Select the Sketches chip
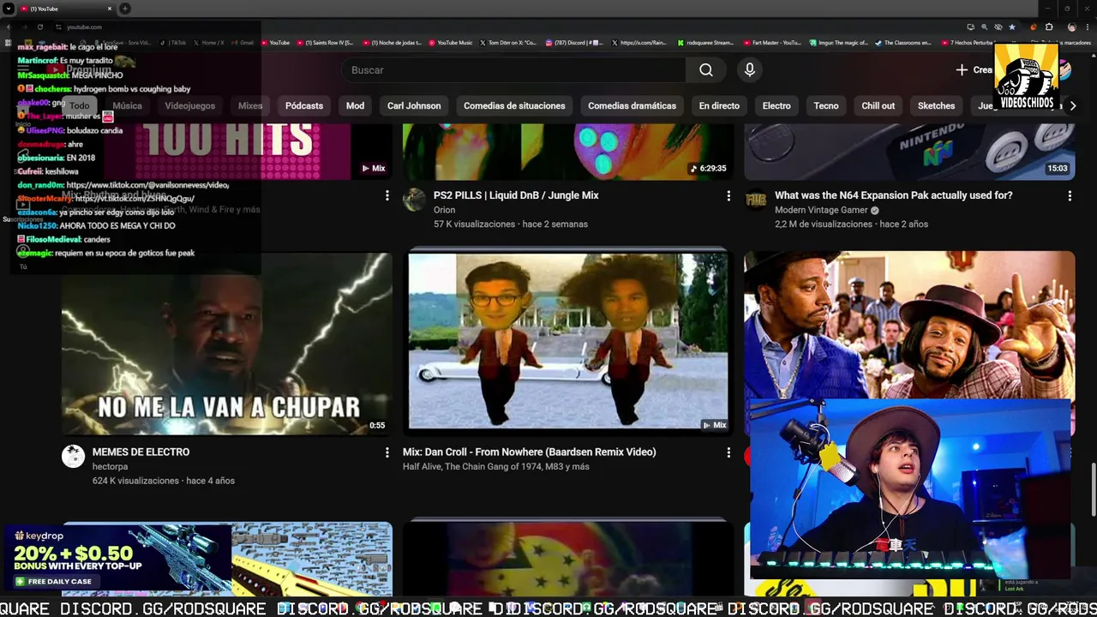 936,106
